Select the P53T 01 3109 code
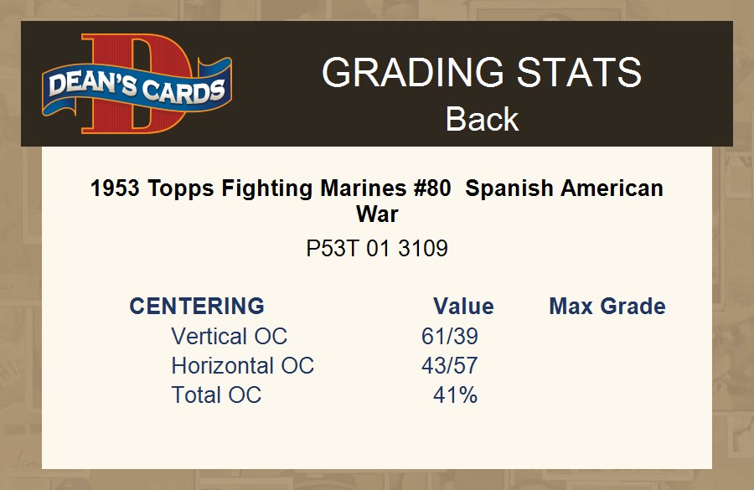Image resolution: width=754 pixels, height=490 pixels. (x=377, y=249)
